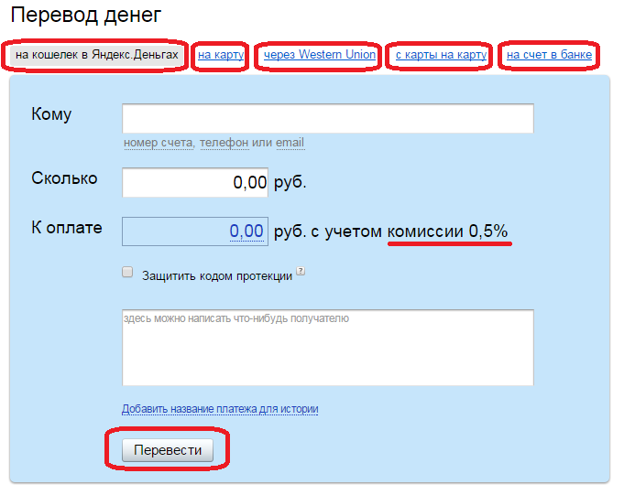Click the message to recipient text area
This screenshot has height=495, width=624.
(x=328, y=348)
